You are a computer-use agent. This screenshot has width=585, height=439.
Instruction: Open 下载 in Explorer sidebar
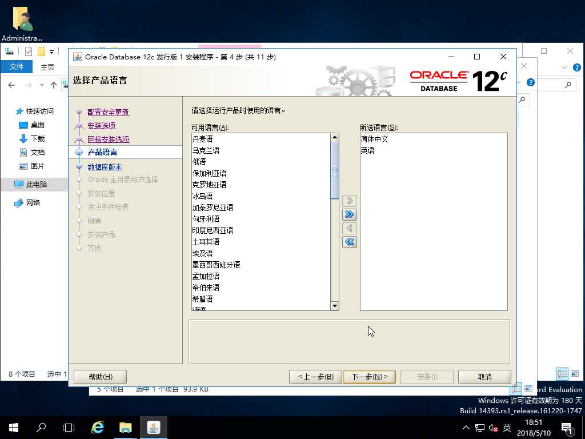32,139
